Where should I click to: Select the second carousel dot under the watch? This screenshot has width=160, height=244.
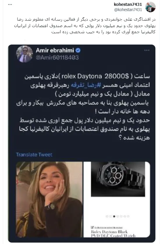(111, 216)
